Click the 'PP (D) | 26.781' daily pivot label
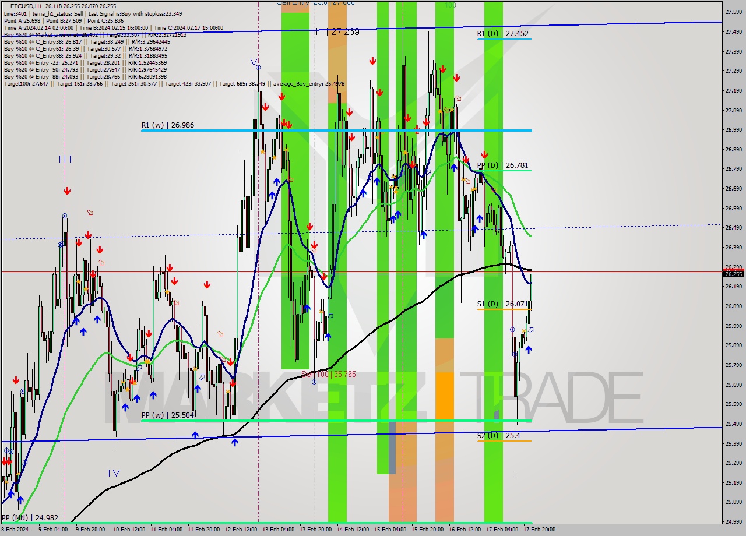The image size is (746, 536). pos(503,165)
